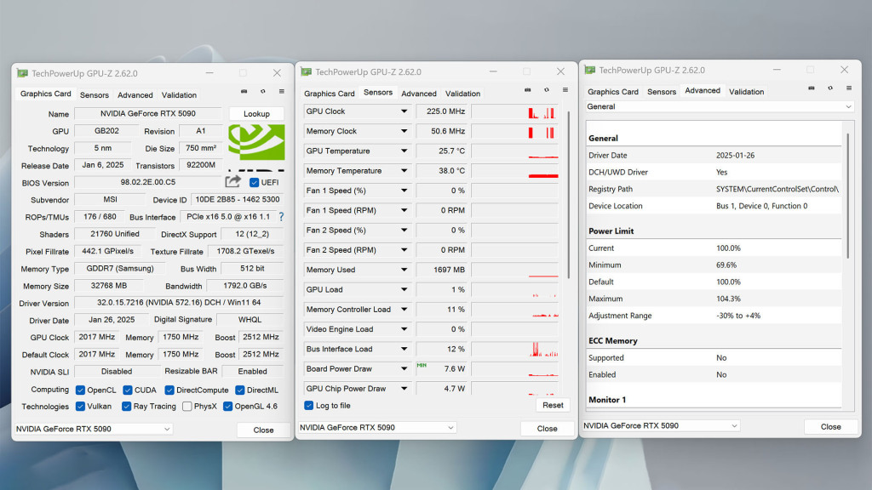The image size is (872, 490).
Task: Click the camera screenshot icon in Graphics Card window
Action: tap(244, 91)
